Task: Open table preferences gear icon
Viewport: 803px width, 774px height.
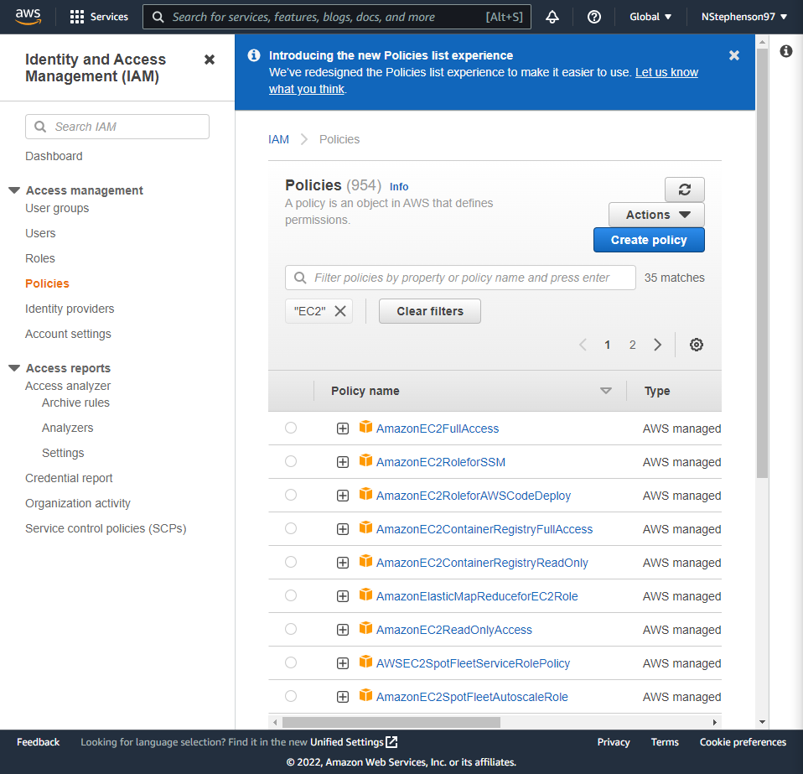Action: (696, 345)
